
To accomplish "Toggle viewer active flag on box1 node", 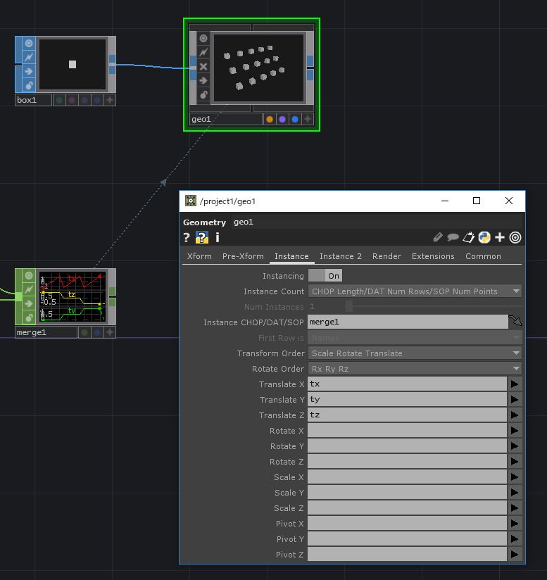I will click(29, 44).
